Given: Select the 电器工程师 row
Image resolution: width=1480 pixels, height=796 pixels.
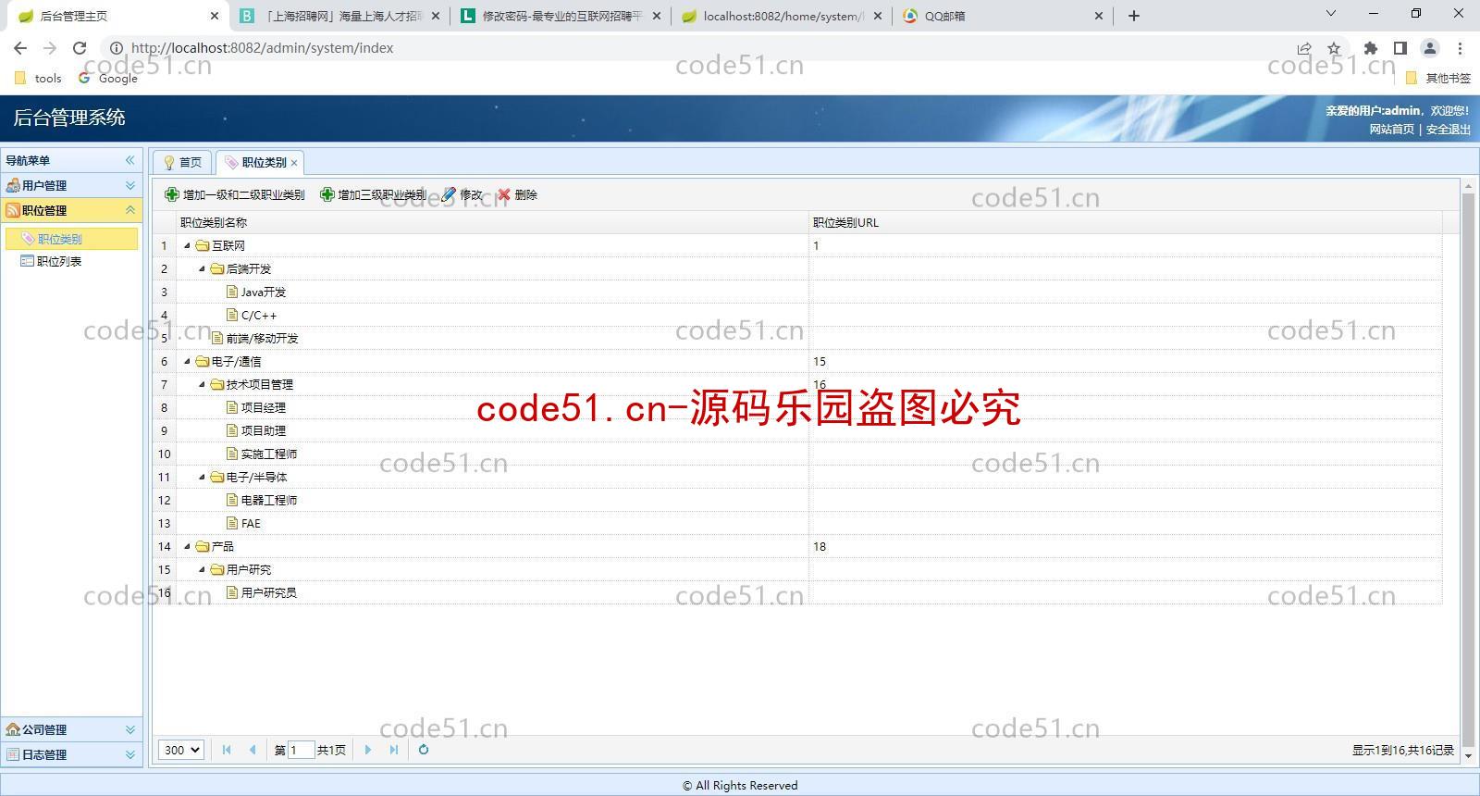Looking at the screenshot, I should click(797, 500).
